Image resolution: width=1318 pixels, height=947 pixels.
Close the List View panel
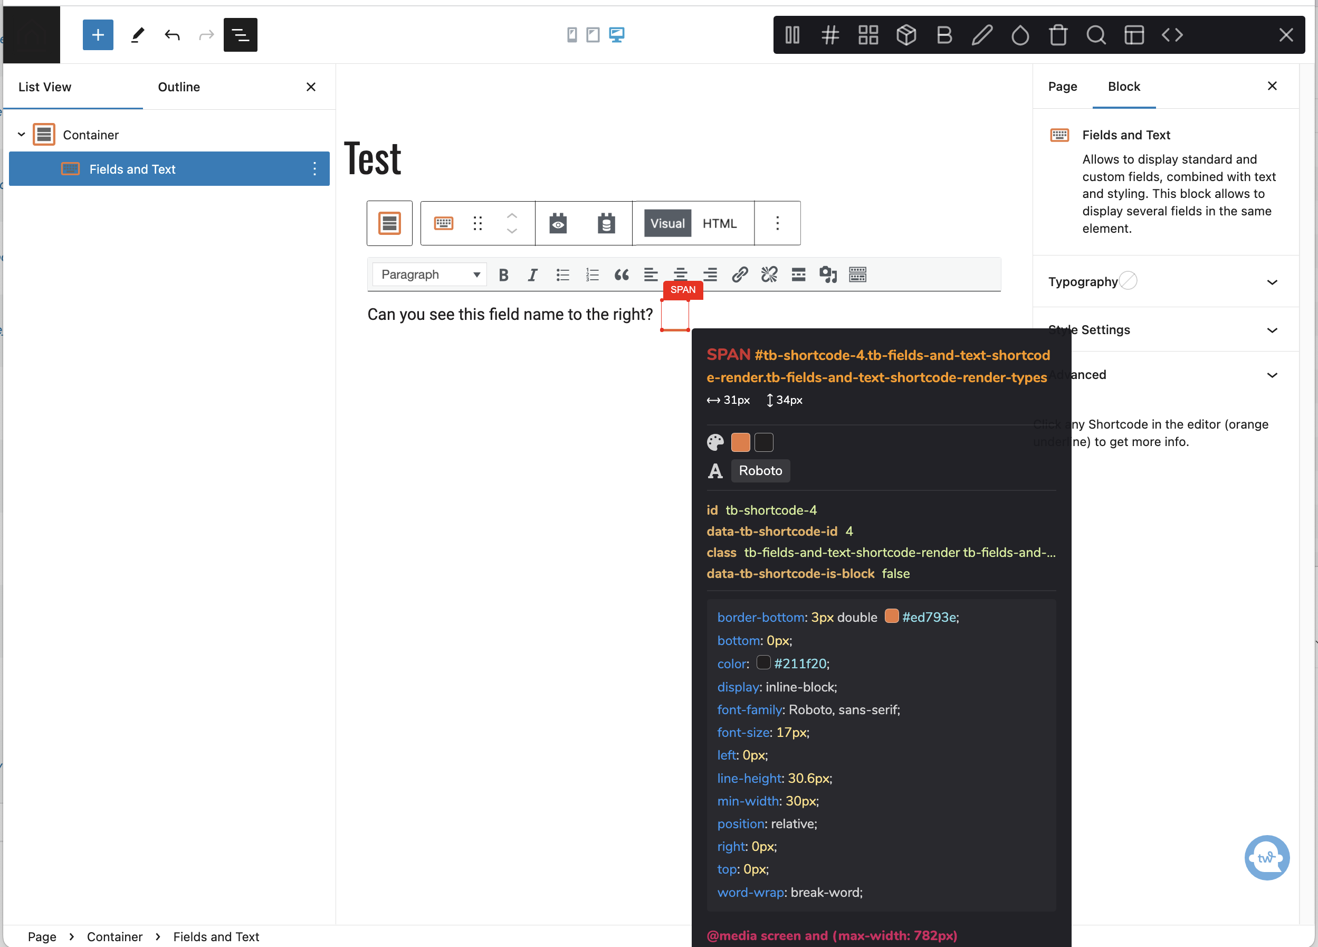[x=311, y=87]
